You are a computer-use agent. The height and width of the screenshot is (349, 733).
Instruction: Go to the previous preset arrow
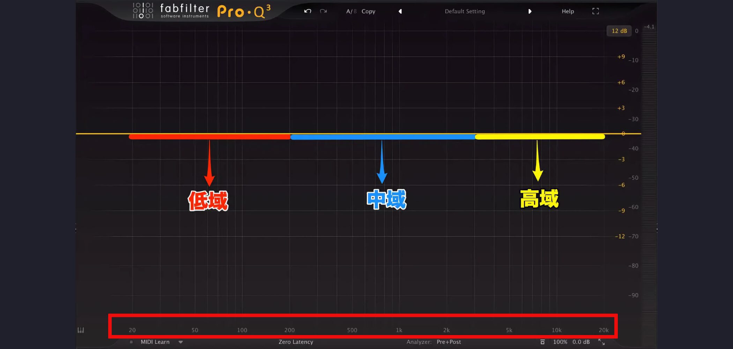(x=400, y=11)
